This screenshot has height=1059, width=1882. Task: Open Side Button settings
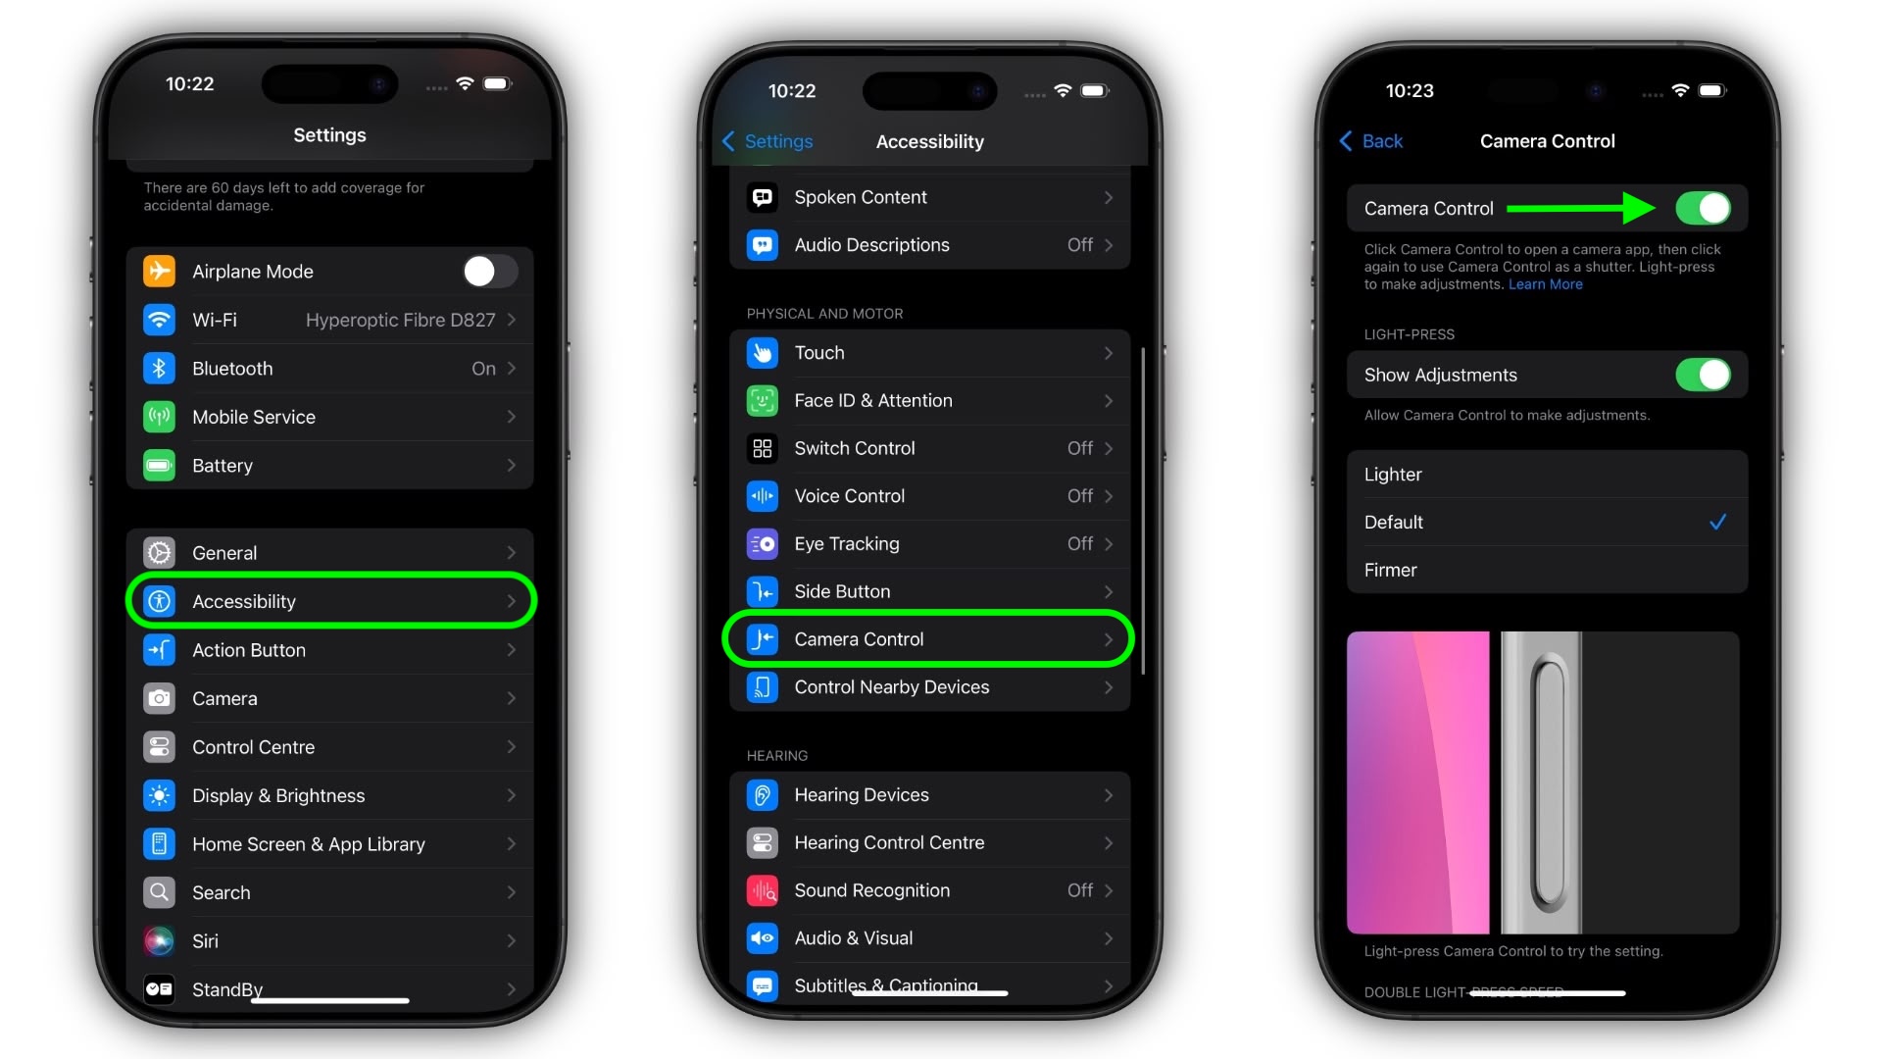930,591
